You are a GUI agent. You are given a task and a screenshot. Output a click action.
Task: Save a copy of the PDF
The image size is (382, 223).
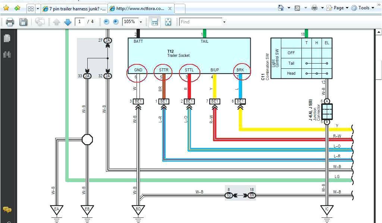coord(23,22)
